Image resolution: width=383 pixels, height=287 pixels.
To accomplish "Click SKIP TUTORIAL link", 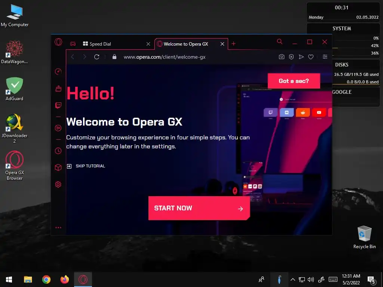I will 86,166.
